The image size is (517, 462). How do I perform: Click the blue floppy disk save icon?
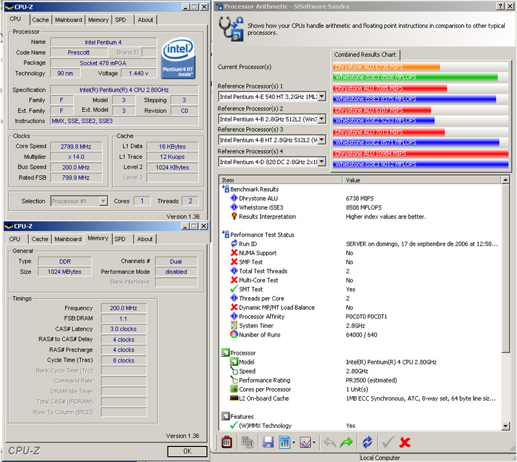click(268, 443)
